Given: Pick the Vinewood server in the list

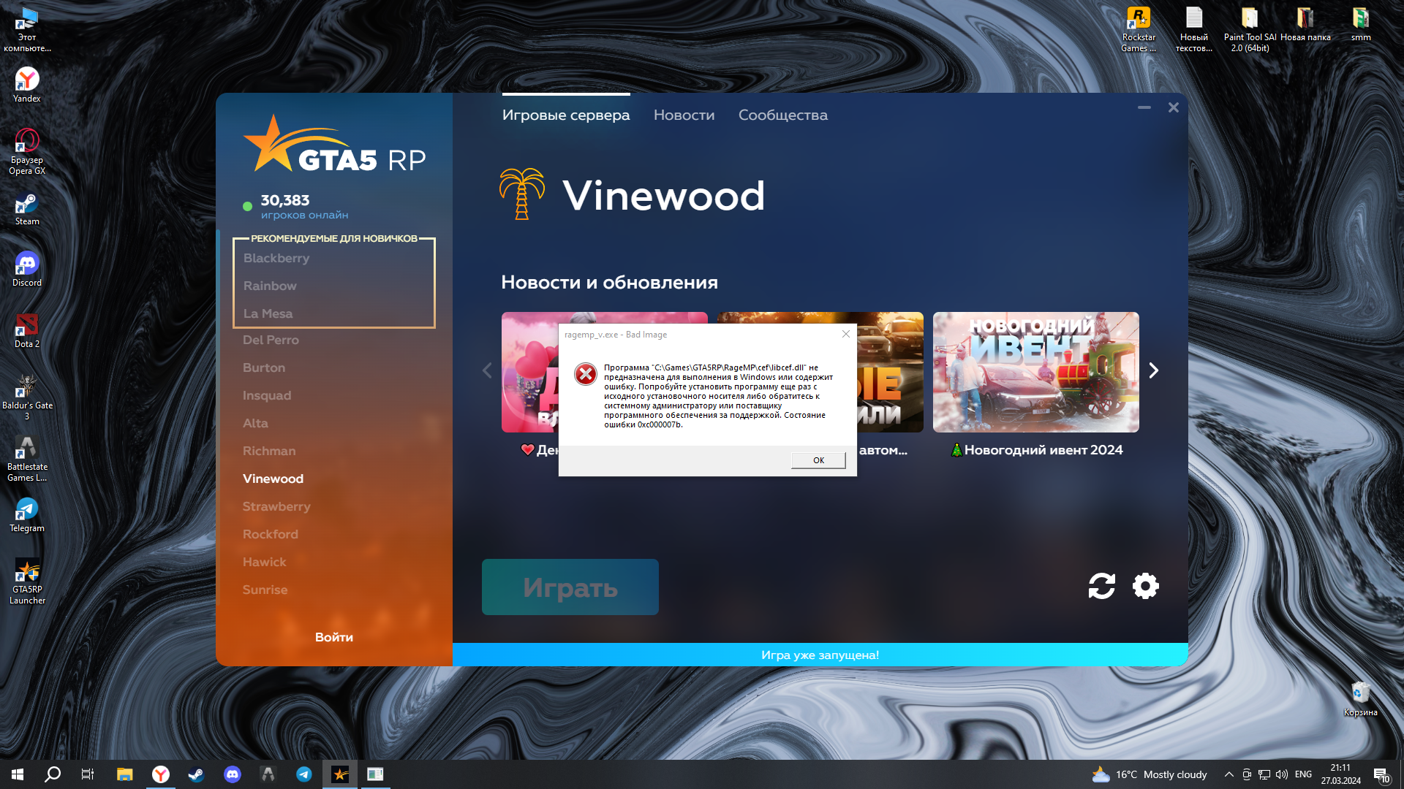Looking at the screenshot, I should point(273,479).
